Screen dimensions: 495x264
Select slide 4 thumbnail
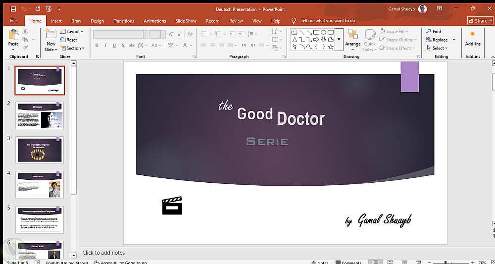click(x=40, y=185)
